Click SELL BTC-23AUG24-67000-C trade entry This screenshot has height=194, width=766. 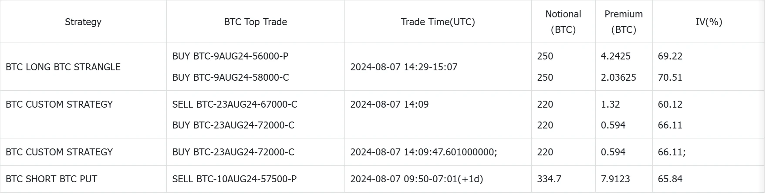click(x=235, y=104)
